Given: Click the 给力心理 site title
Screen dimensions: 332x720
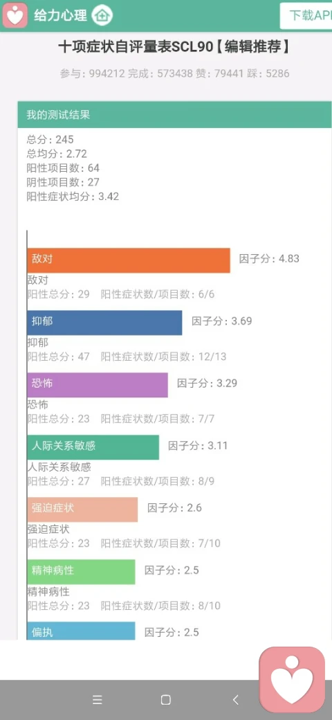Looking at the screenshot, I should (60, 16).
